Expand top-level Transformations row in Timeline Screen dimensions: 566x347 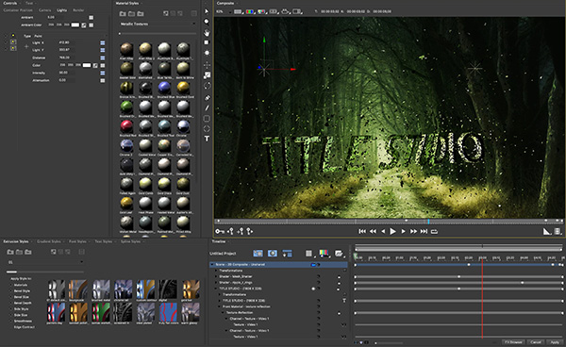coord(216,271)
